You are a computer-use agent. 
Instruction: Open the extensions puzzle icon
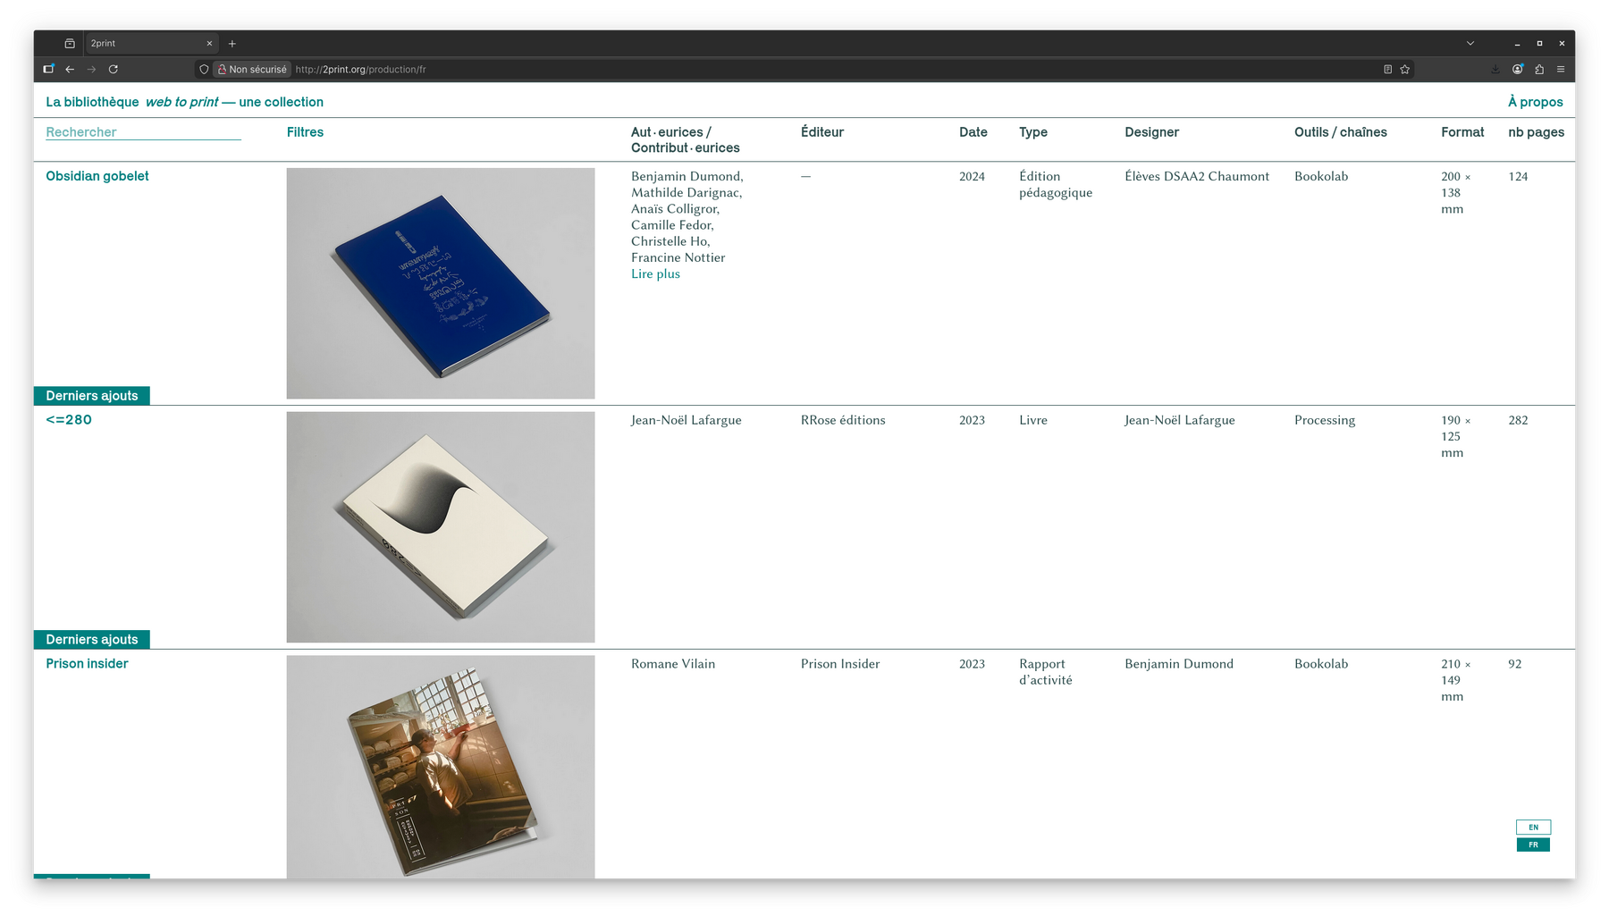click(x=1539, y=69)
